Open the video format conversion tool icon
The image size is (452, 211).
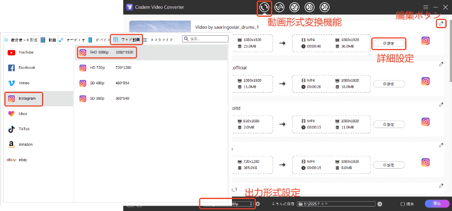coord(264,7)
